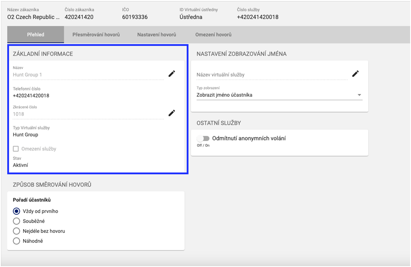Toggle Odmítnutí anonymních volání switch

[203, 138]
